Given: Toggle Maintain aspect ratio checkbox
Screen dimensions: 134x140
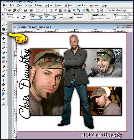Looking at the screenshot, I should [x=91, y=18].
